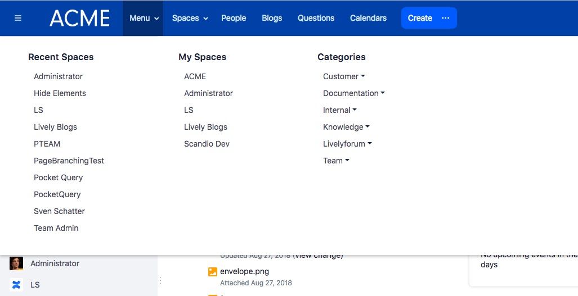
Task: Open LS under My Spaces
Action: tap(189, 110)
